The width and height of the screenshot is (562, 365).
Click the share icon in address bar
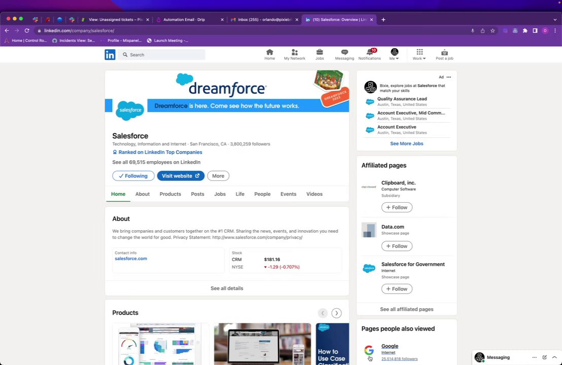click(483, 31)
